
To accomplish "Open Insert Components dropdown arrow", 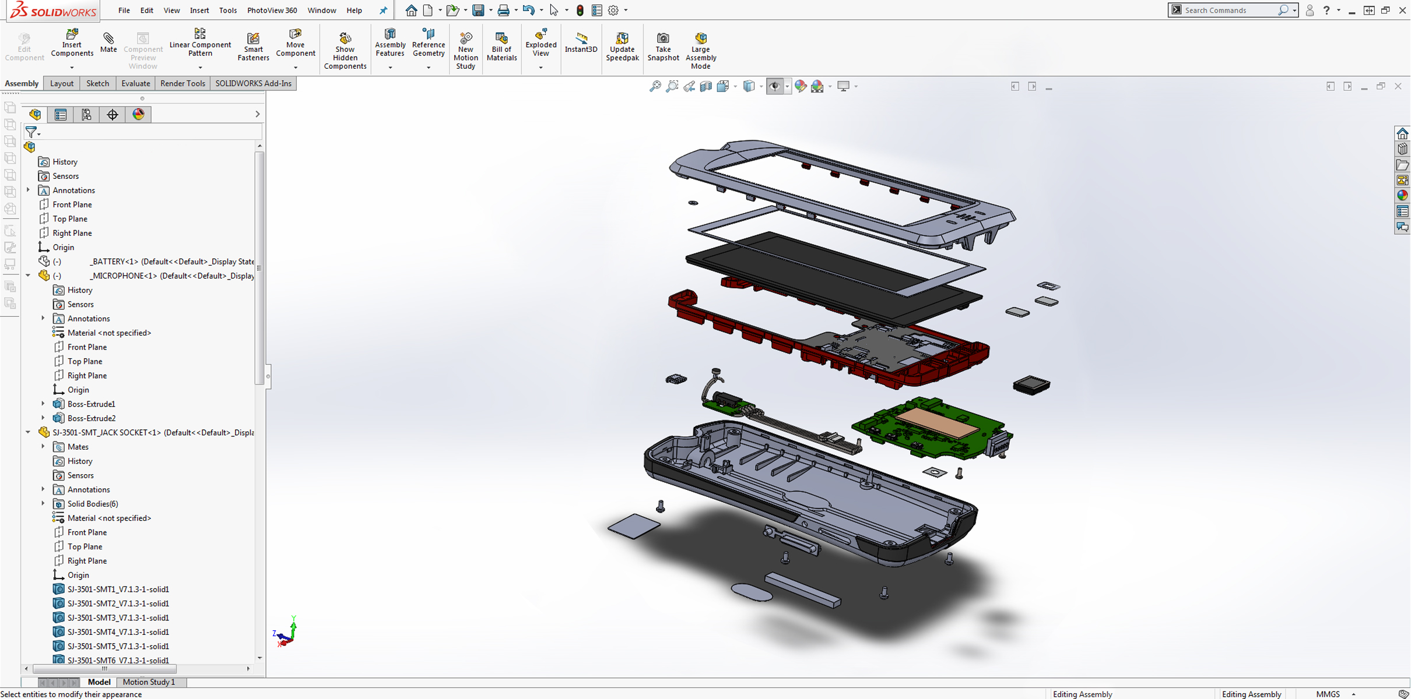I will (x=72, y=68).
